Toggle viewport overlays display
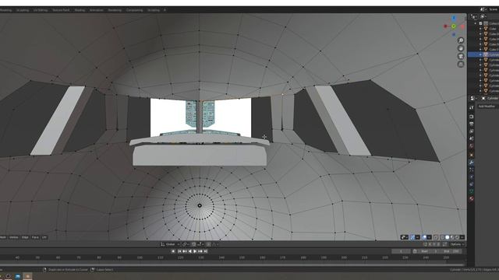This screenshot has width=499, height=280. [x=424, y=237]
